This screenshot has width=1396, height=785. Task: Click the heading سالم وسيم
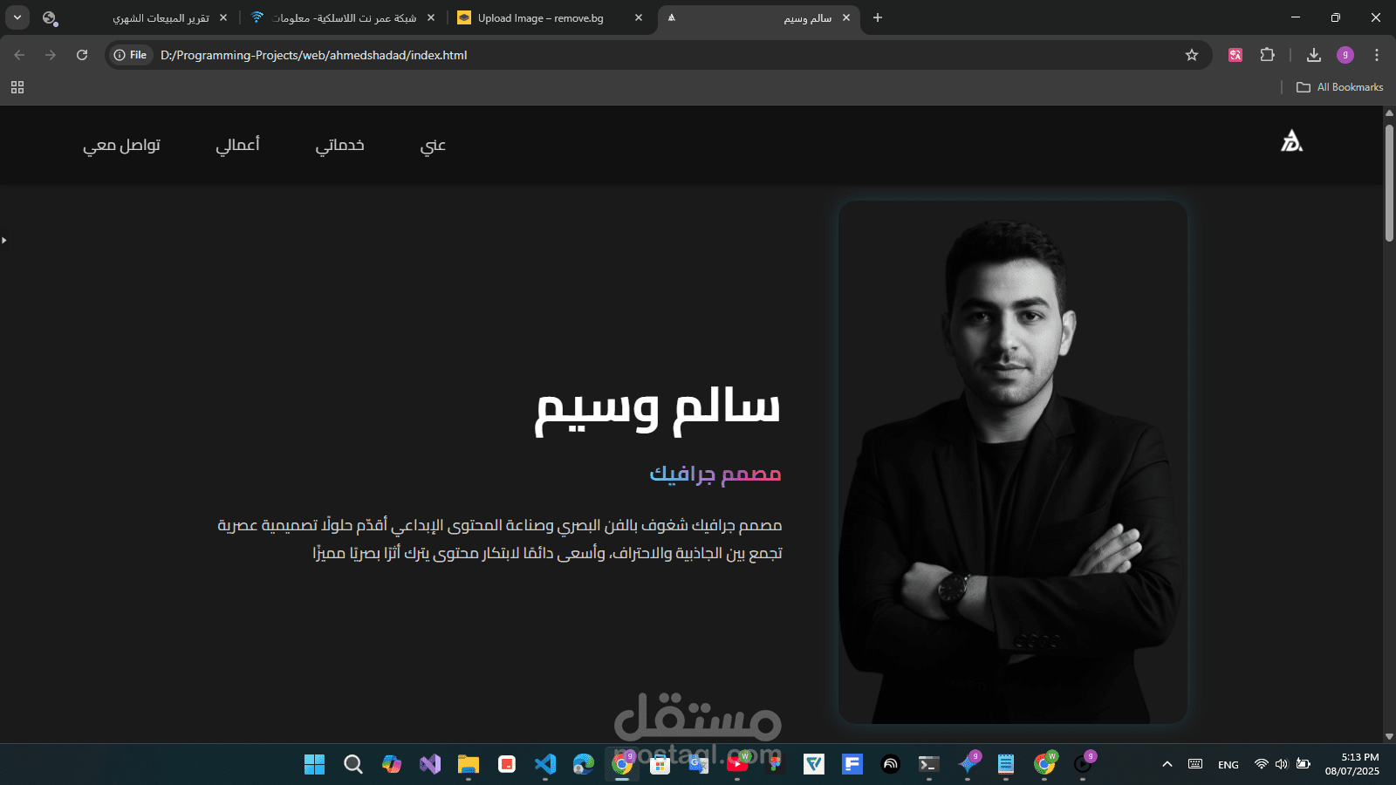click(x=658, y=408)
